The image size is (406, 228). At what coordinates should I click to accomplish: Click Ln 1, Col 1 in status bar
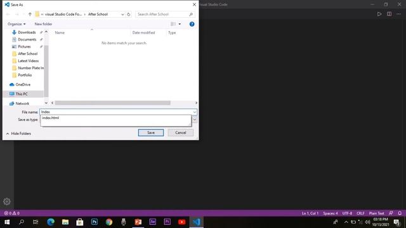310,213
